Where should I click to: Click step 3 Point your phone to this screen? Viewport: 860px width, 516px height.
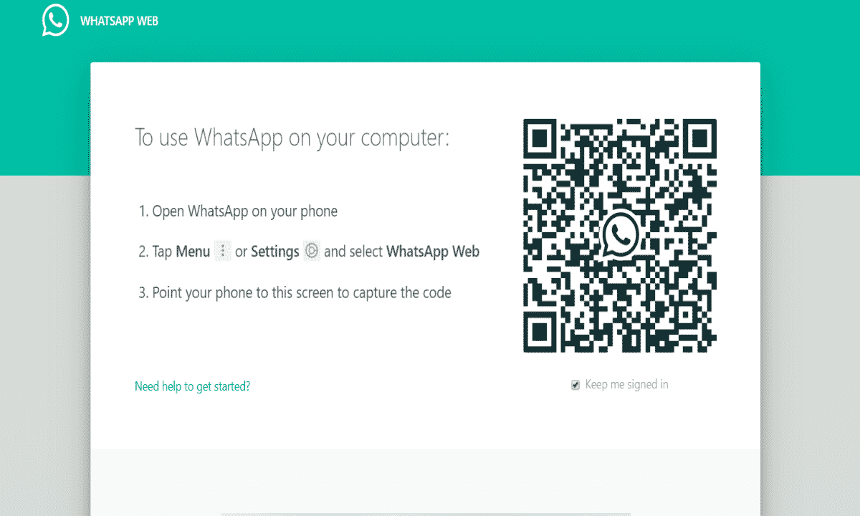[295, 292]
